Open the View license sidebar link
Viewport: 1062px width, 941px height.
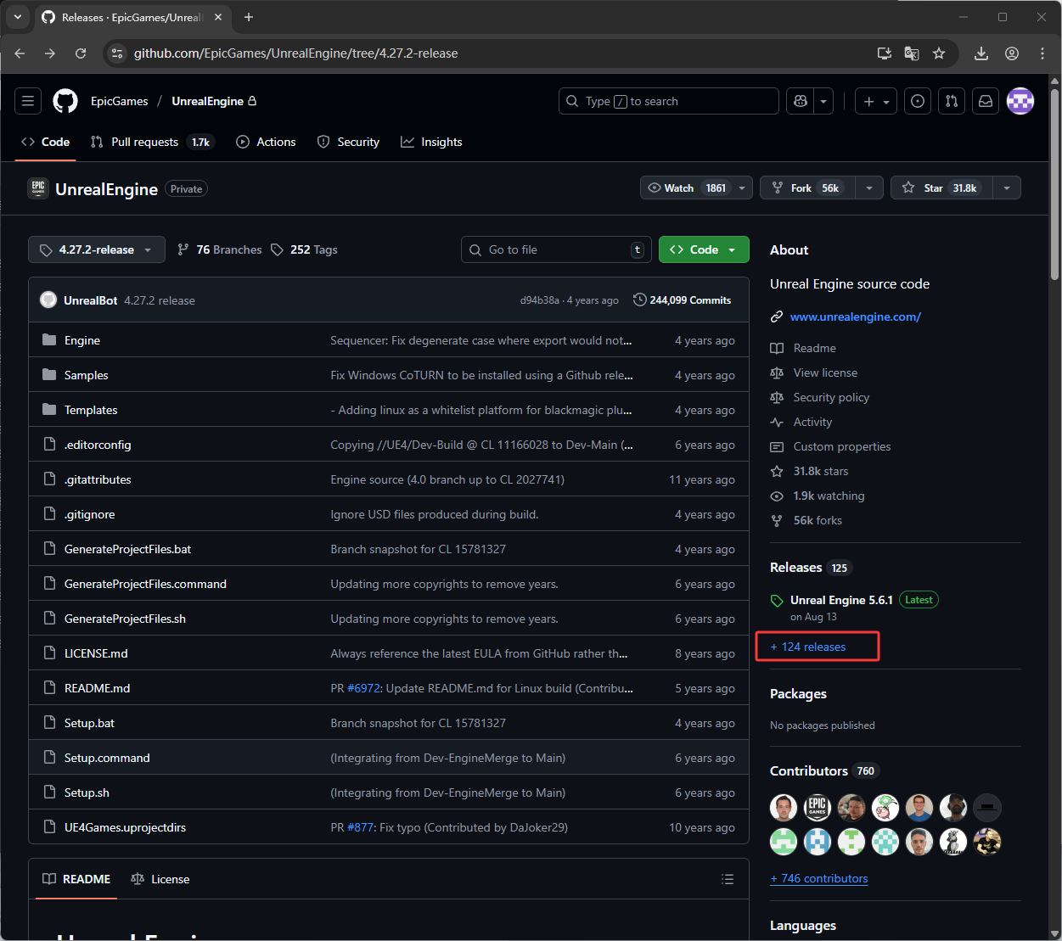pyautogui.click(x=814, y=372)
